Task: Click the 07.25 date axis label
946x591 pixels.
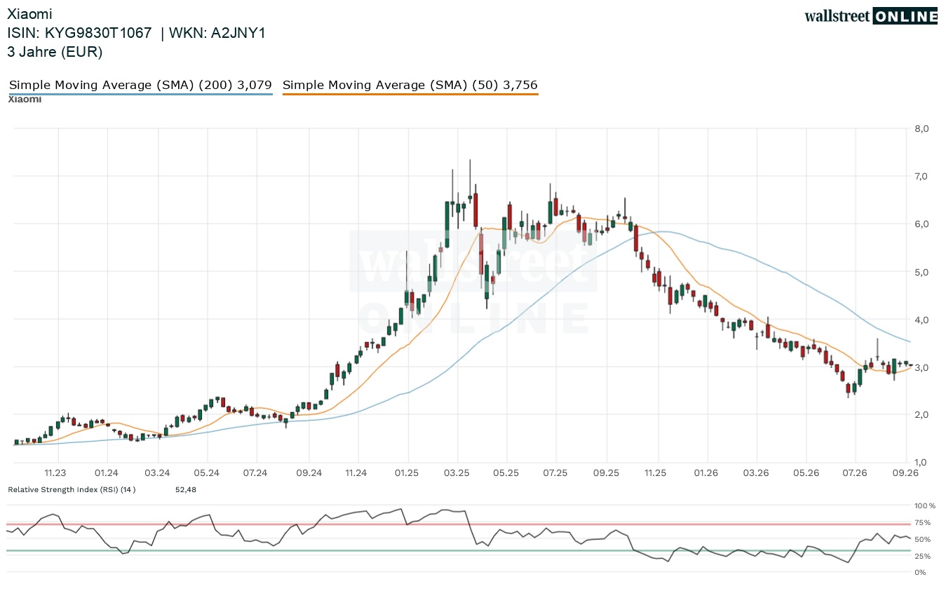Action: [x=555, y=473]
